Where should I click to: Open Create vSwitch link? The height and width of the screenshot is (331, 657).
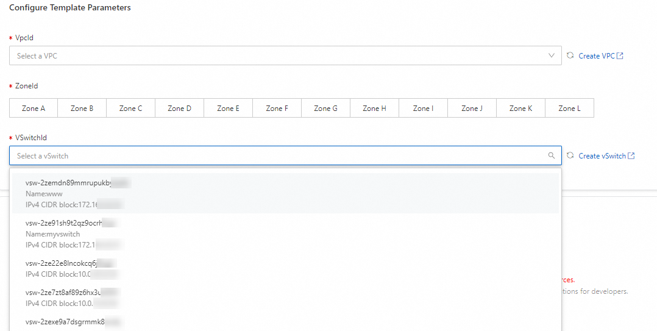coord(602,155)
